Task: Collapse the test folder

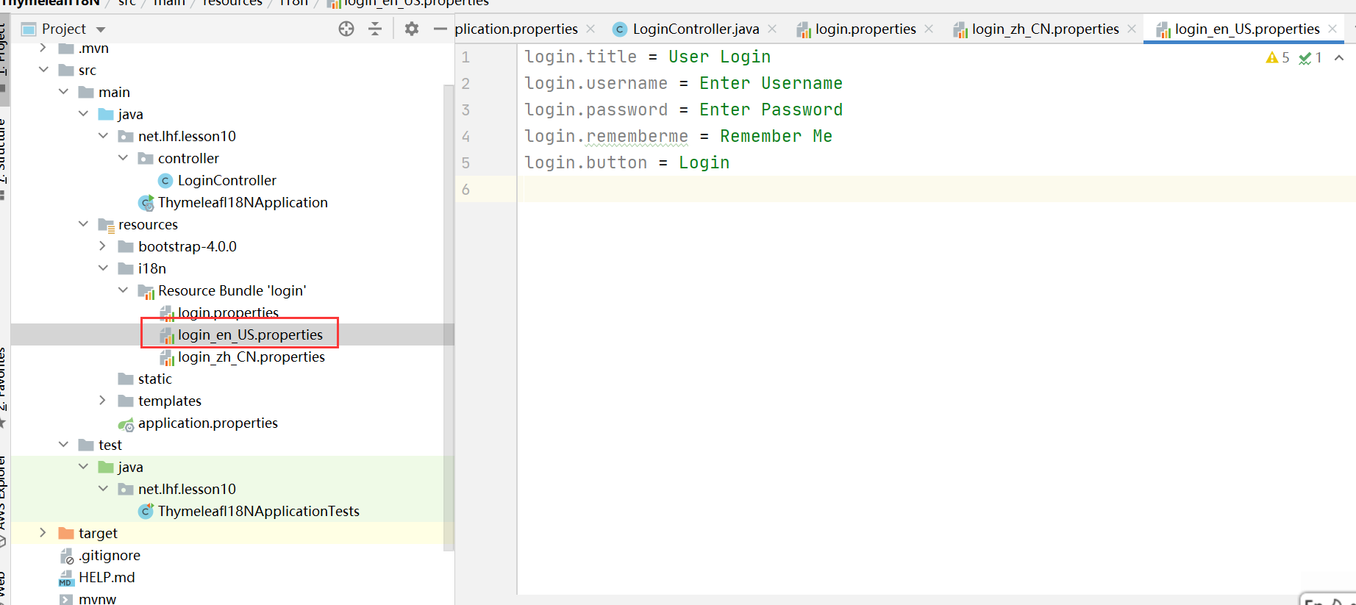Action: pos(63,445)
